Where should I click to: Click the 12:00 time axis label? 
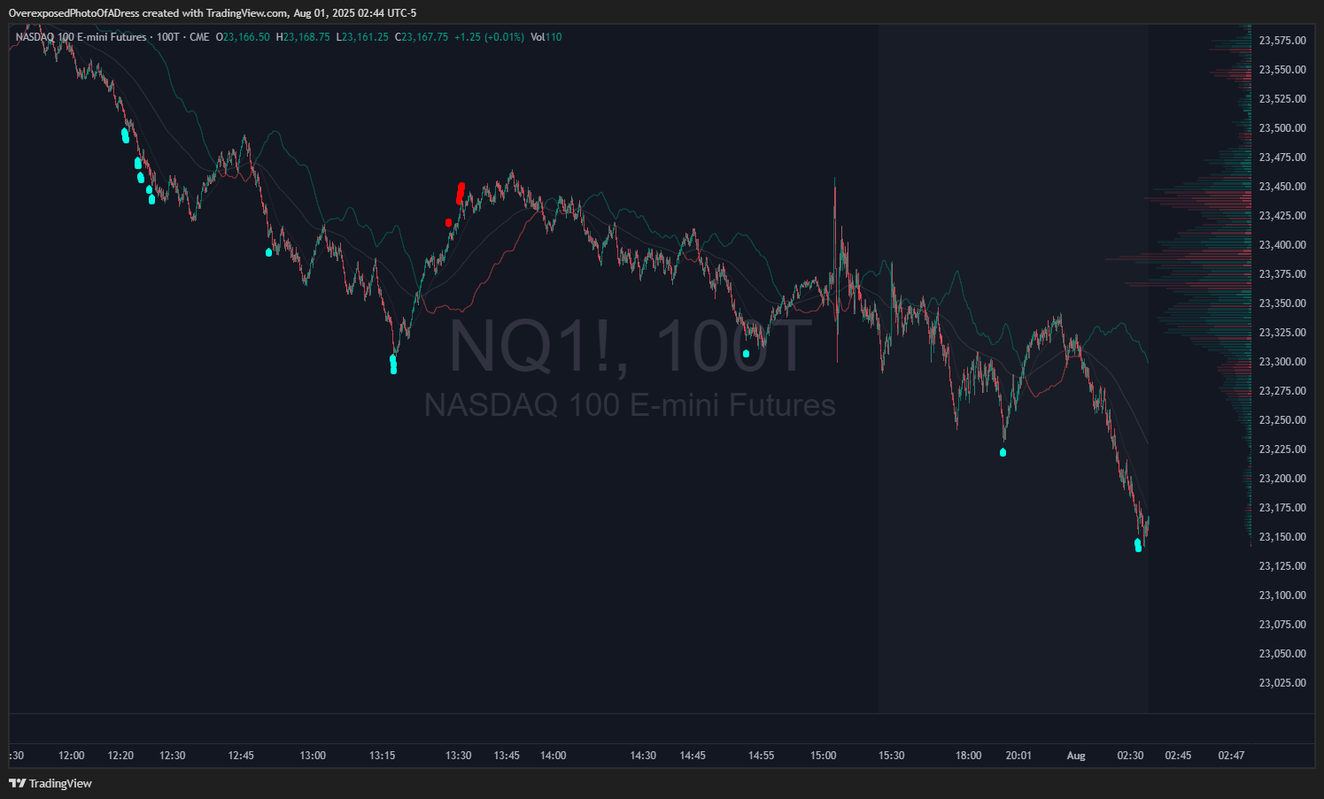point(72,756)
